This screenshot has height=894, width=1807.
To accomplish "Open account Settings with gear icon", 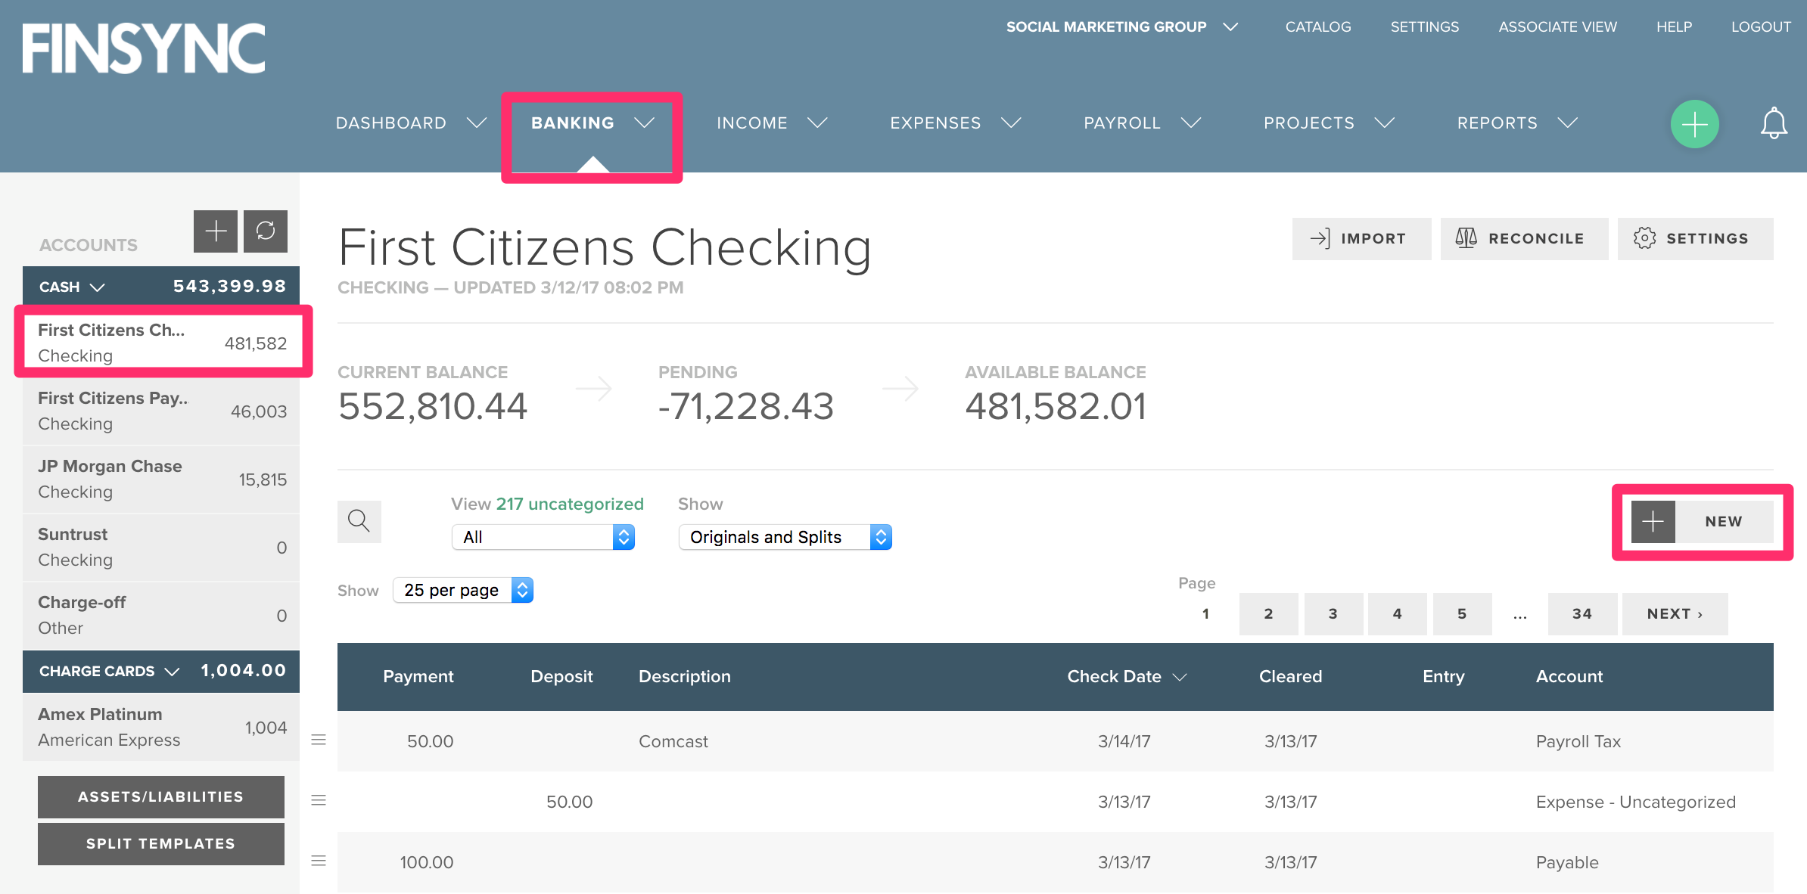I will [1695, 239].
